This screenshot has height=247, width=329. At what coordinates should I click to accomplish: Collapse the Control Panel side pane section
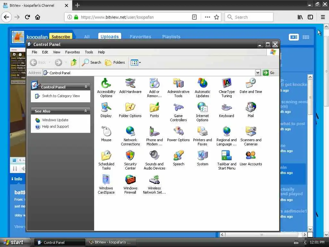point(85,87)
